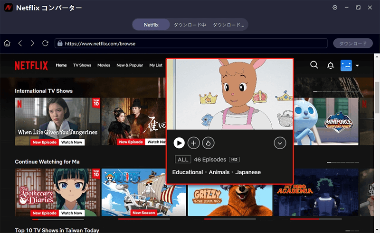Add previewed show to My List

(193, 143)
